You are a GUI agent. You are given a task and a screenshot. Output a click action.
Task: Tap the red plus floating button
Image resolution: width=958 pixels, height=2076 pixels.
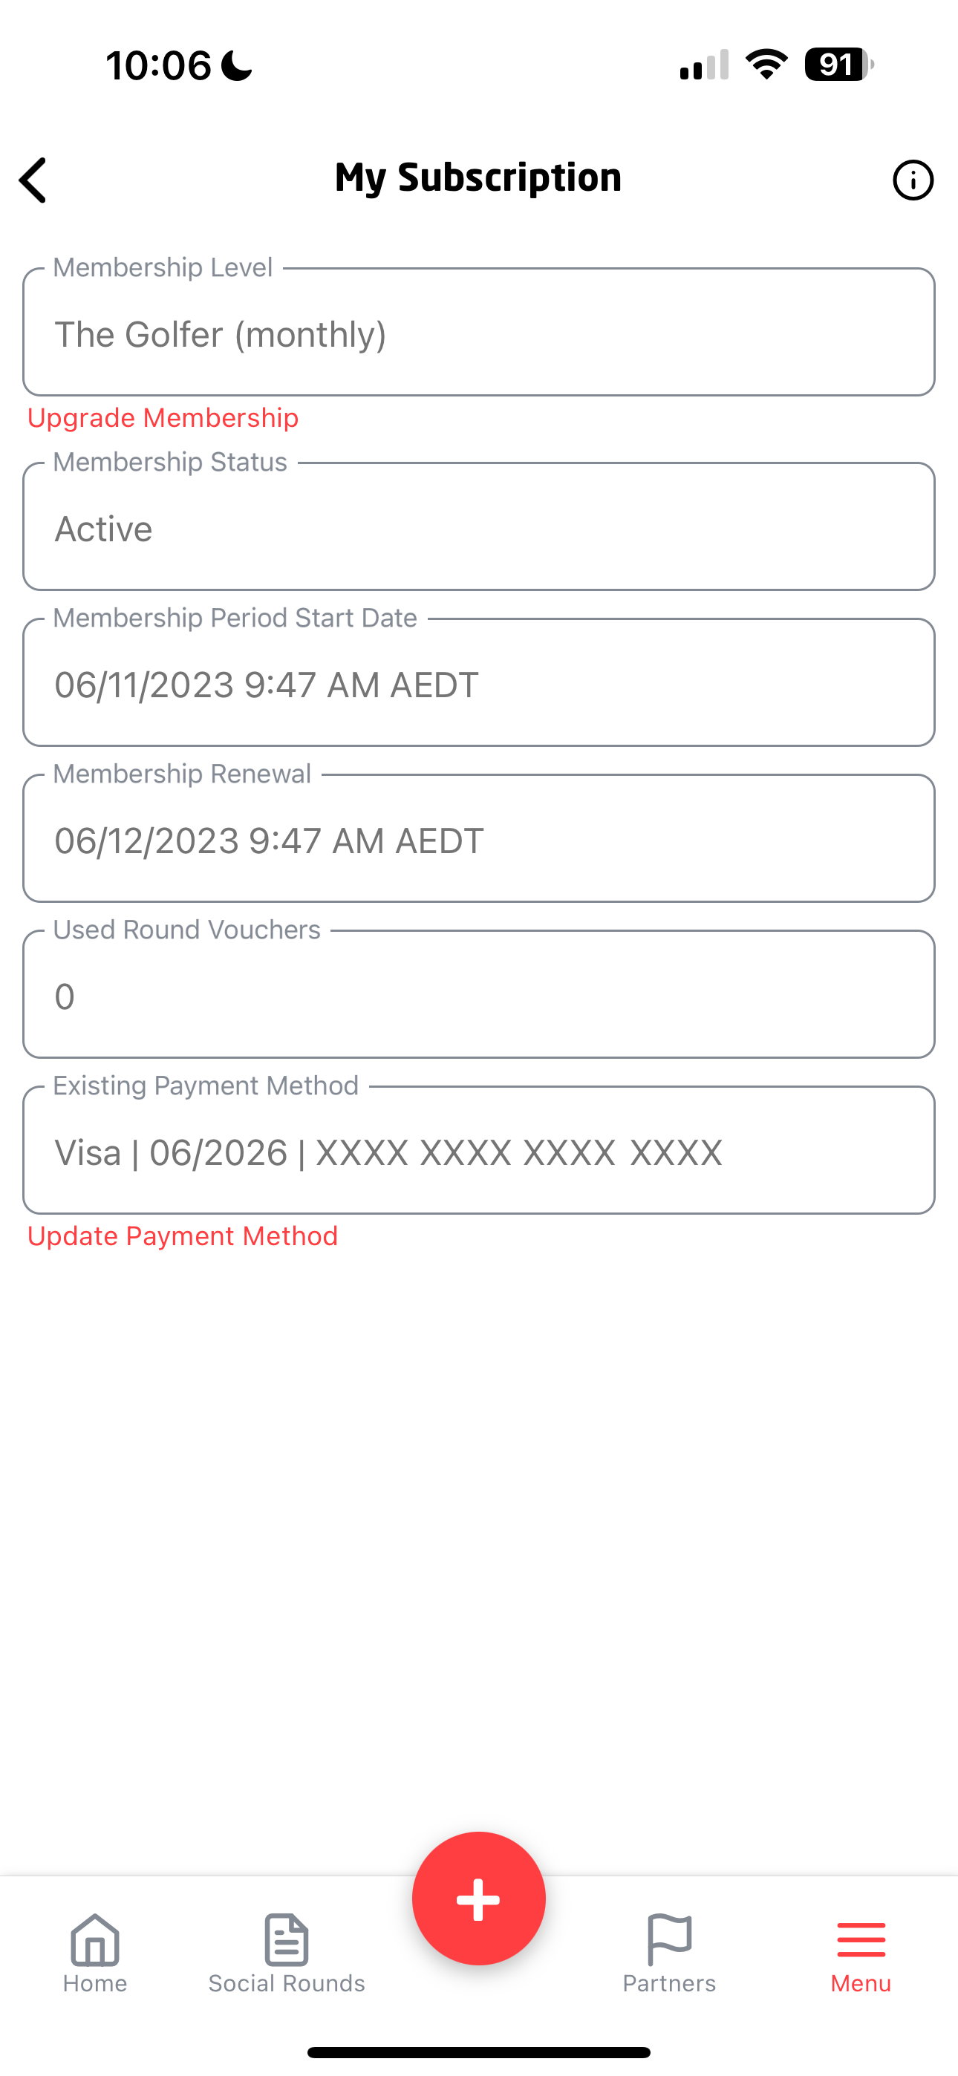click(x=479, y=1899)
